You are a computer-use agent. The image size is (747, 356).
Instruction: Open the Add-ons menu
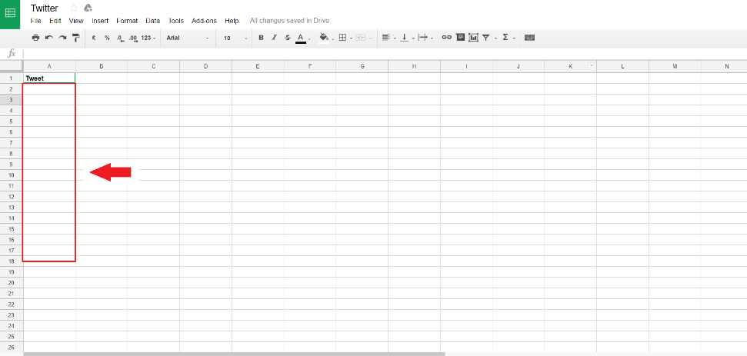pyautogui.click(x=204, y=21)
